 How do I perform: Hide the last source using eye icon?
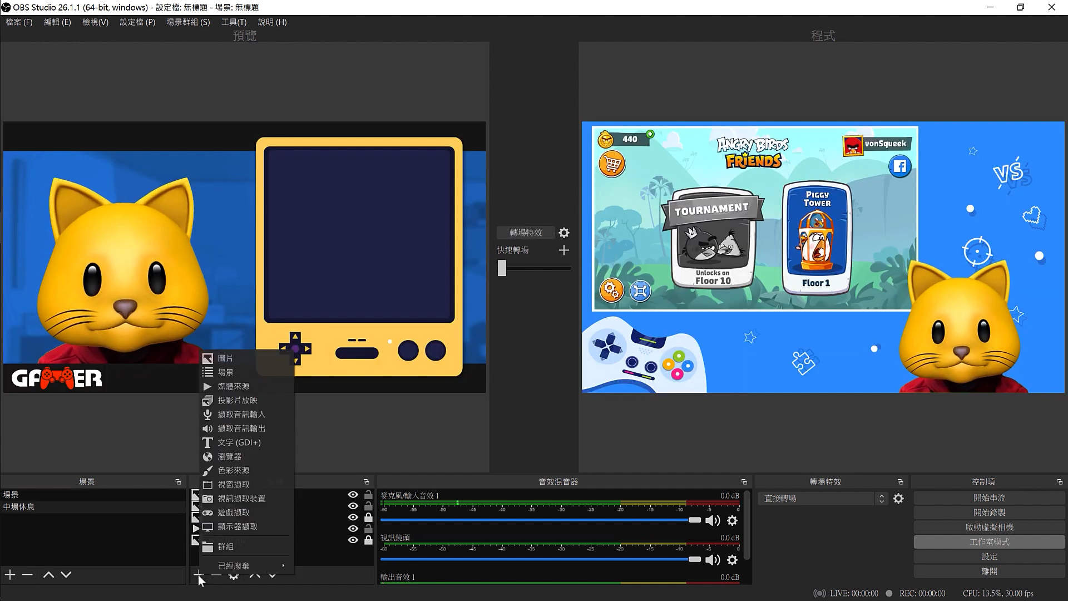(353, 540)
